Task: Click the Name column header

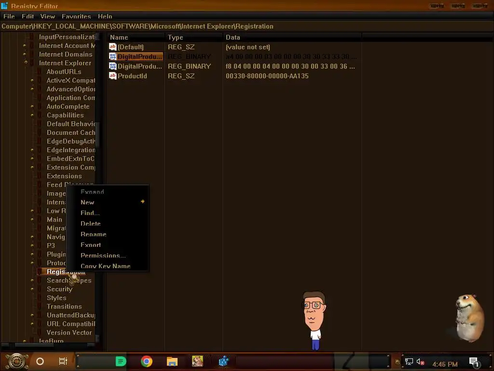Action: tap(136, 37)
